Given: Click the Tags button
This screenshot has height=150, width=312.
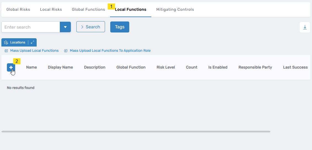Looking at the screenshot, I should (x=120, y=27).
